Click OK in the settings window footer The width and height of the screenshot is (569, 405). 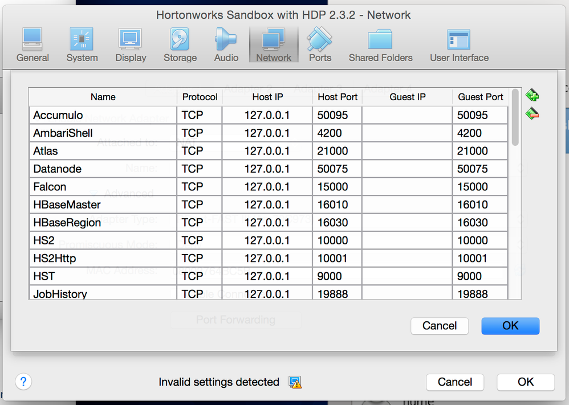526,382
